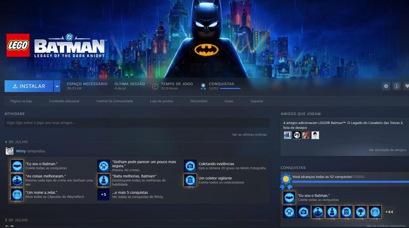Open Ver as últimas notícias link

click(249, 134)
